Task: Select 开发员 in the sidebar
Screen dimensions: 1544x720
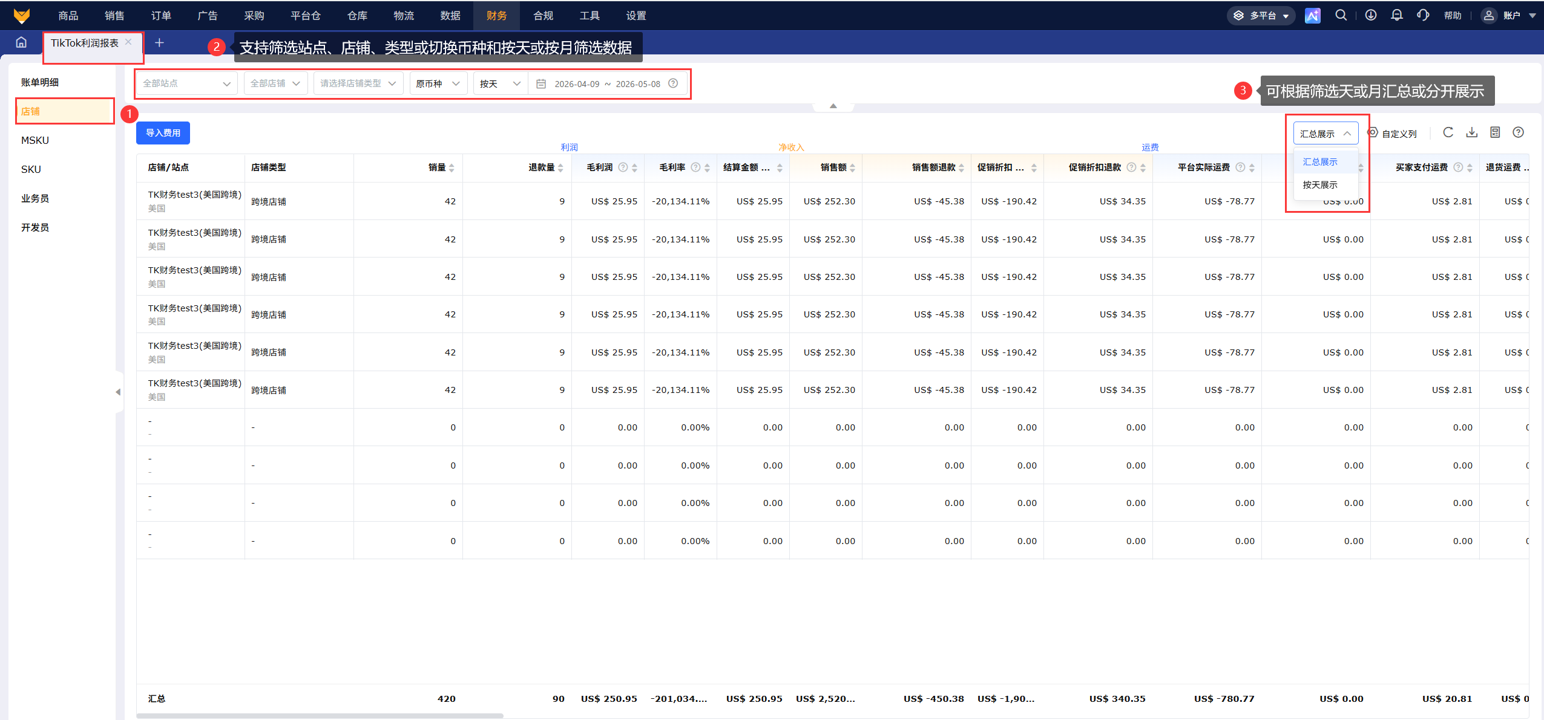Action: (35, 227)
